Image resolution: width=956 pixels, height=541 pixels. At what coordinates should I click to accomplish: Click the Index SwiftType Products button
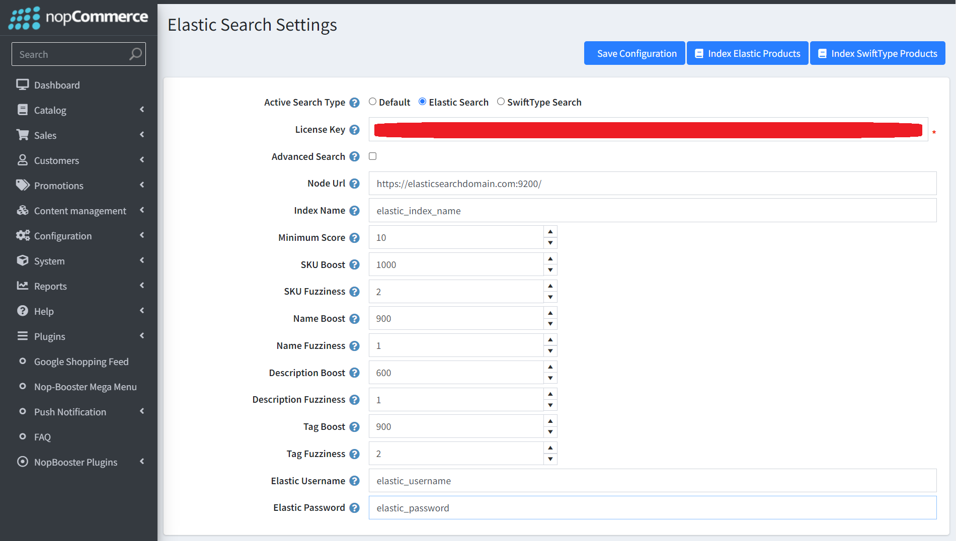tap(878, 53)
